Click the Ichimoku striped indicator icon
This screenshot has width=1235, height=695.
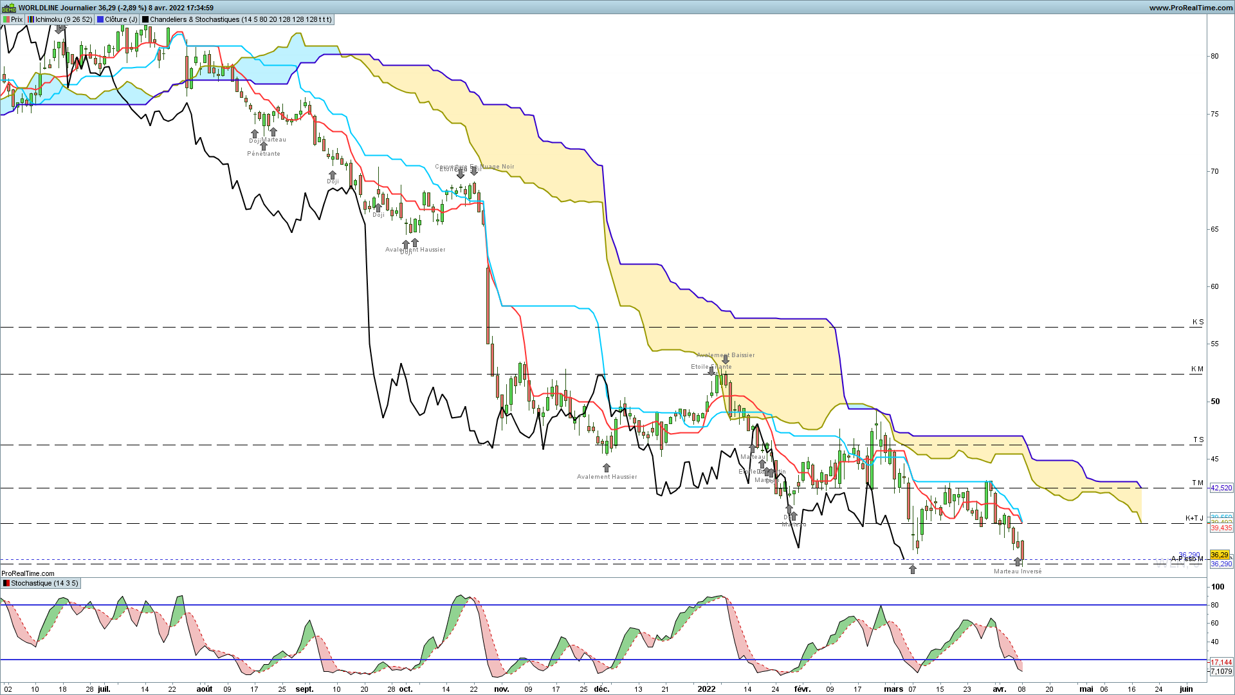click(x=31, y=19)
